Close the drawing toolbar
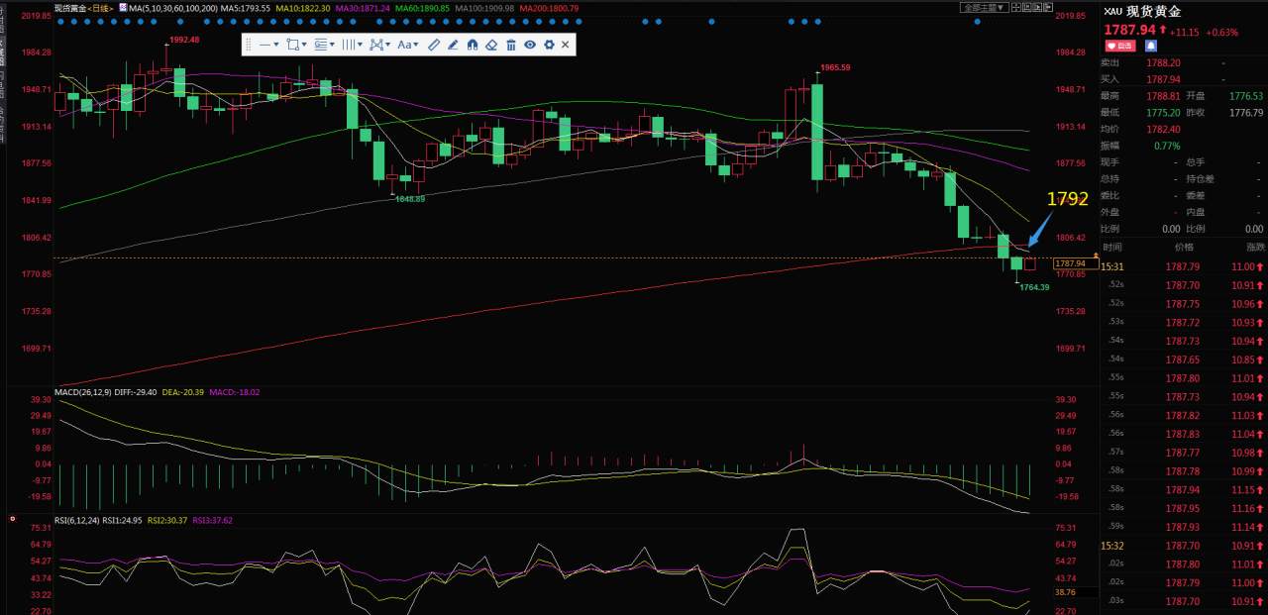Image resolution: width=1268 pixels, height=615 pixels. point(566,45)
